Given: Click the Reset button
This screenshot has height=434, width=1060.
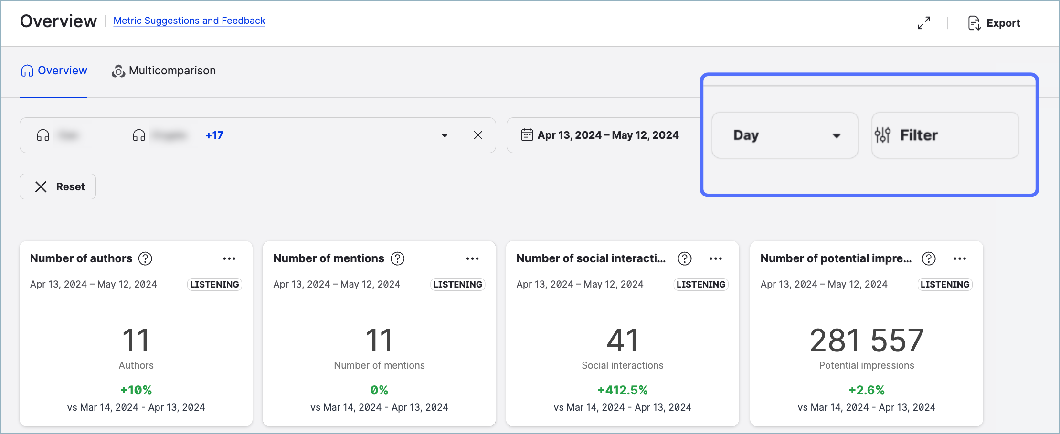Looking at the screenshot, I should (58, 186).
